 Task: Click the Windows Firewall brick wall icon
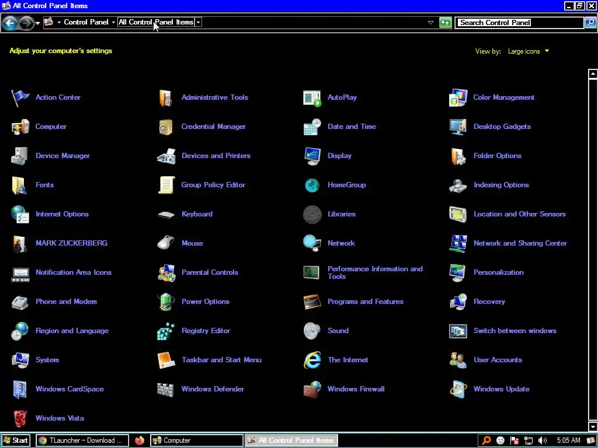coord(312,389)
